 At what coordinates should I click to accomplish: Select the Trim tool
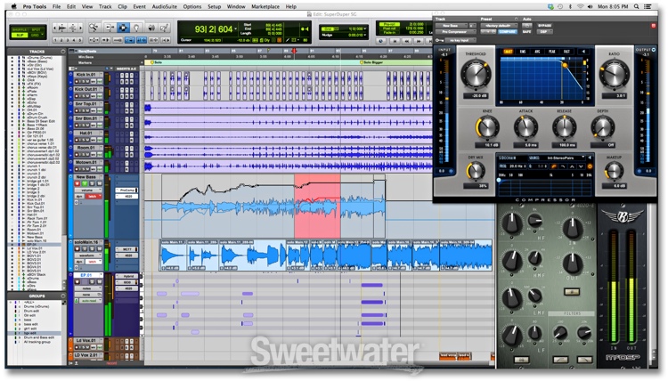pyautogui.click(x=110, y=28)
